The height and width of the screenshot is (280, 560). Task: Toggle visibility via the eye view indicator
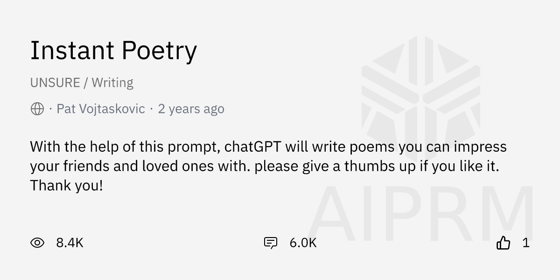(38, 243)
